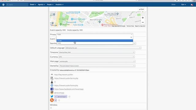Zoom out of the map with the minus button
The height and width of the screenshot is (110, 196).
coord(143,22)
